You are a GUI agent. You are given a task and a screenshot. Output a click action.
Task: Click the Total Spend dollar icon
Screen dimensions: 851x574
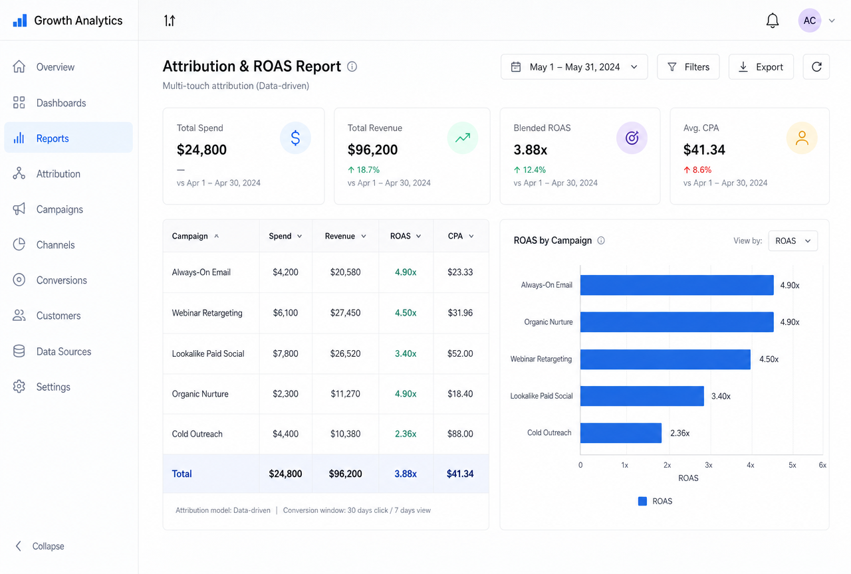point(295,138)
